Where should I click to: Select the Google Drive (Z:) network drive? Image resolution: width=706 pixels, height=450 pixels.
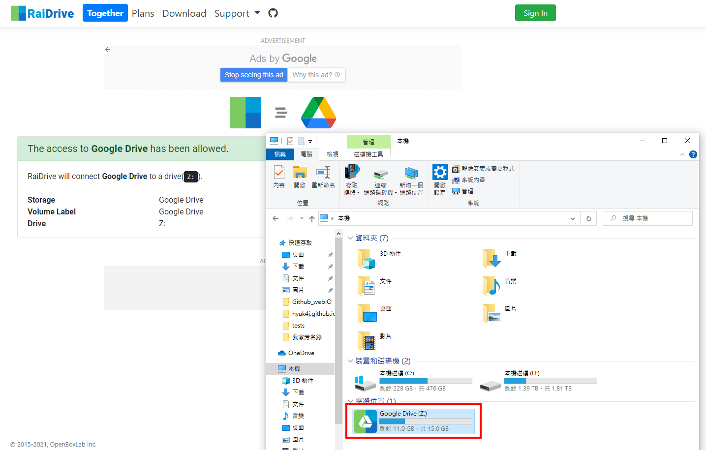pyautogui.click(x=413, y=421)
